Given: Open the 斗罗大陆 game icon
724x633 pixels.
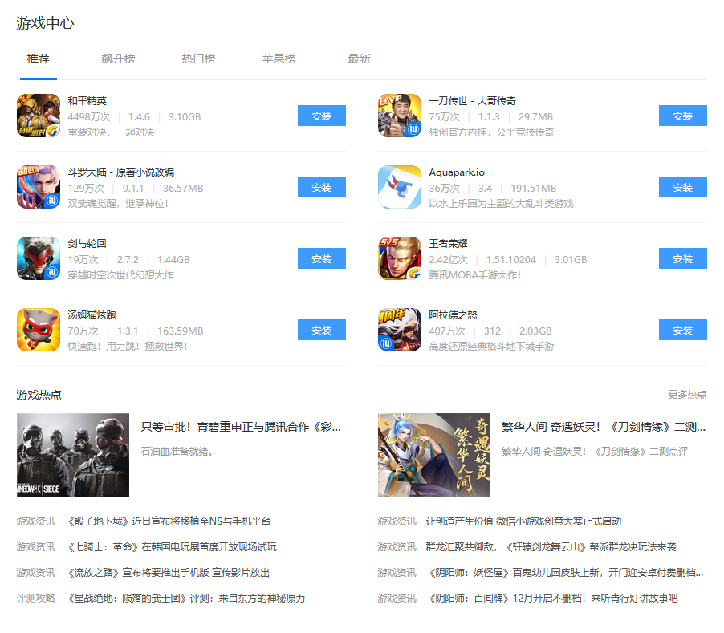Looking at the screenshot, I should [39, 187].
